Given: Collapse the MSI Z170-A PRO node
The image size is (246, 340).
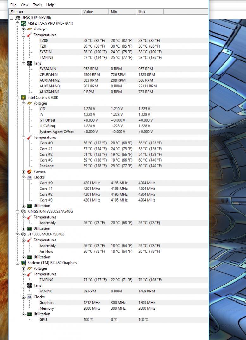Looking at the screenshot, I should point(17,24).
